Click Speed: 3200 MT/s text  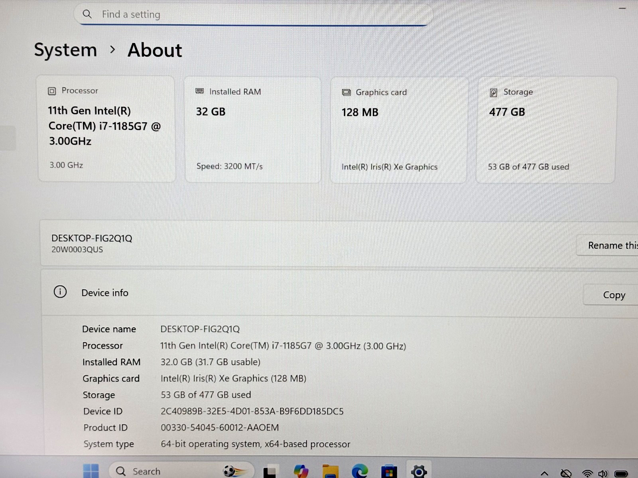(229, 167)
